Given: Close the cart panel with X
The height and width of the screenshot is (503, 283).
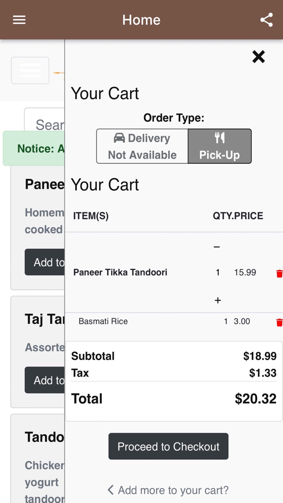Looking at the screenshot, I should tap(258, 57).
